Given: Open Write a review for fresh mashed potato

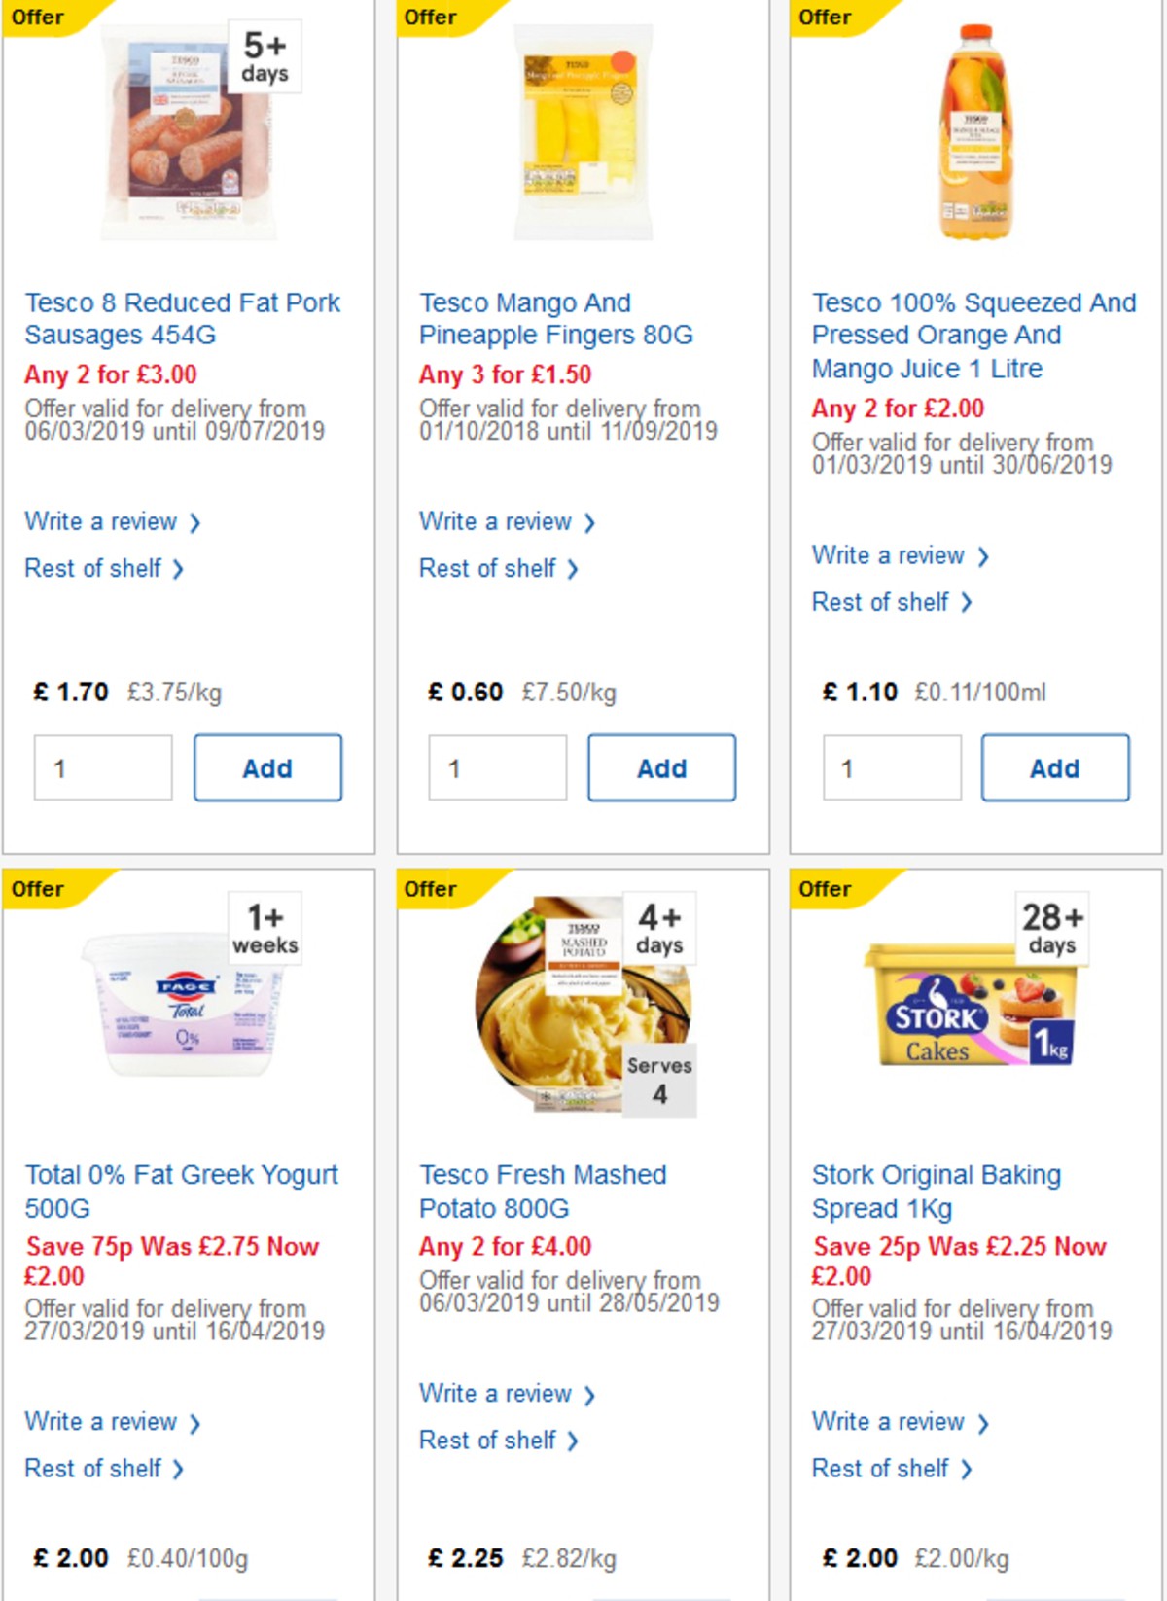Looking at the screenshot, I should click(496, 1394).
